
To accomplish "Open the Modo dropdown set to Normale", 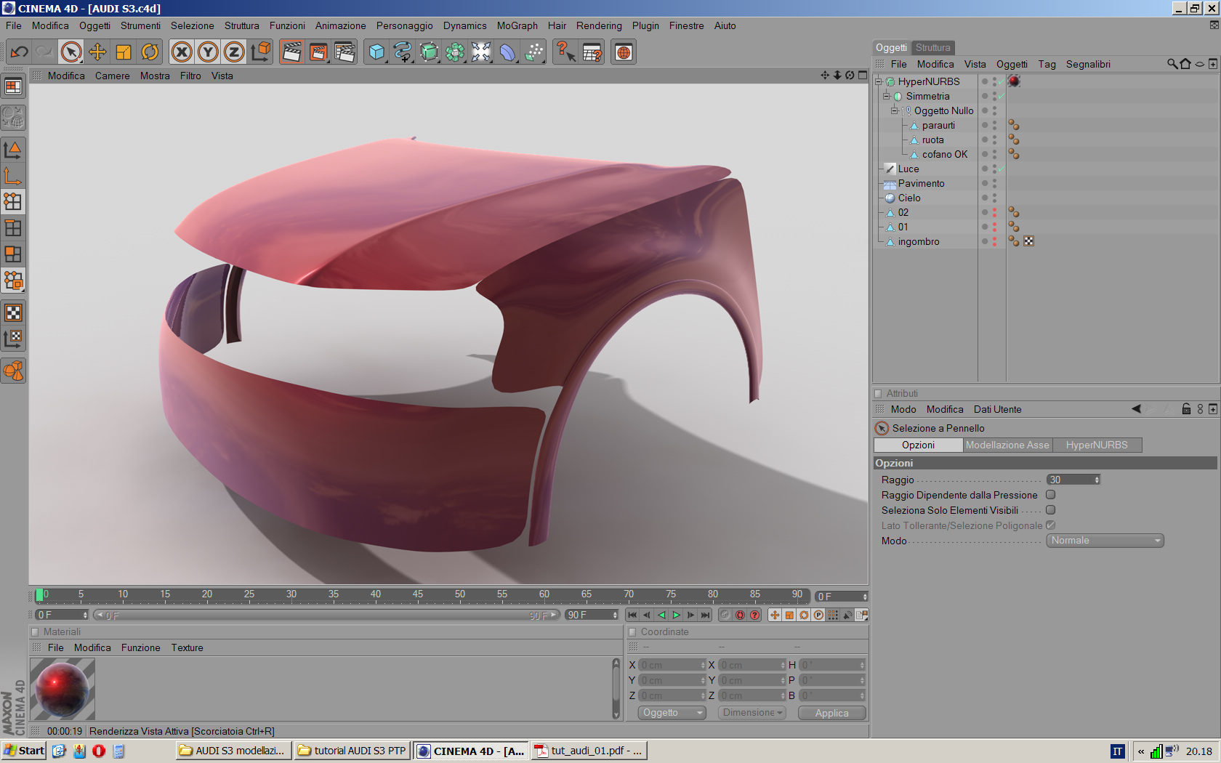I will click(1105, 541).
